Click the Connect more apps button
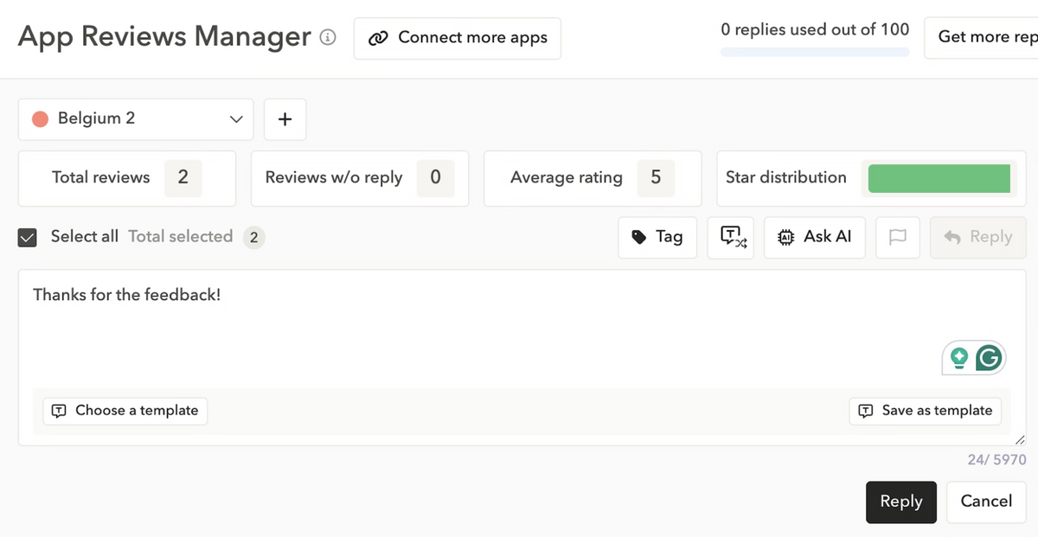Image resolution: width=1038 pixels, height=537 pixels. click(458, 38)
